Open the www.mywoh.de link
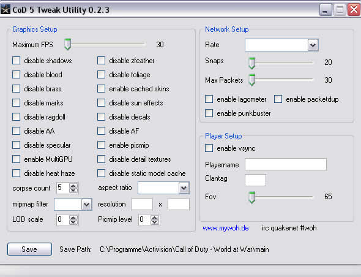The width and height of the screenshot is (361, 277). pyautogui.click(x=226, y=228)
